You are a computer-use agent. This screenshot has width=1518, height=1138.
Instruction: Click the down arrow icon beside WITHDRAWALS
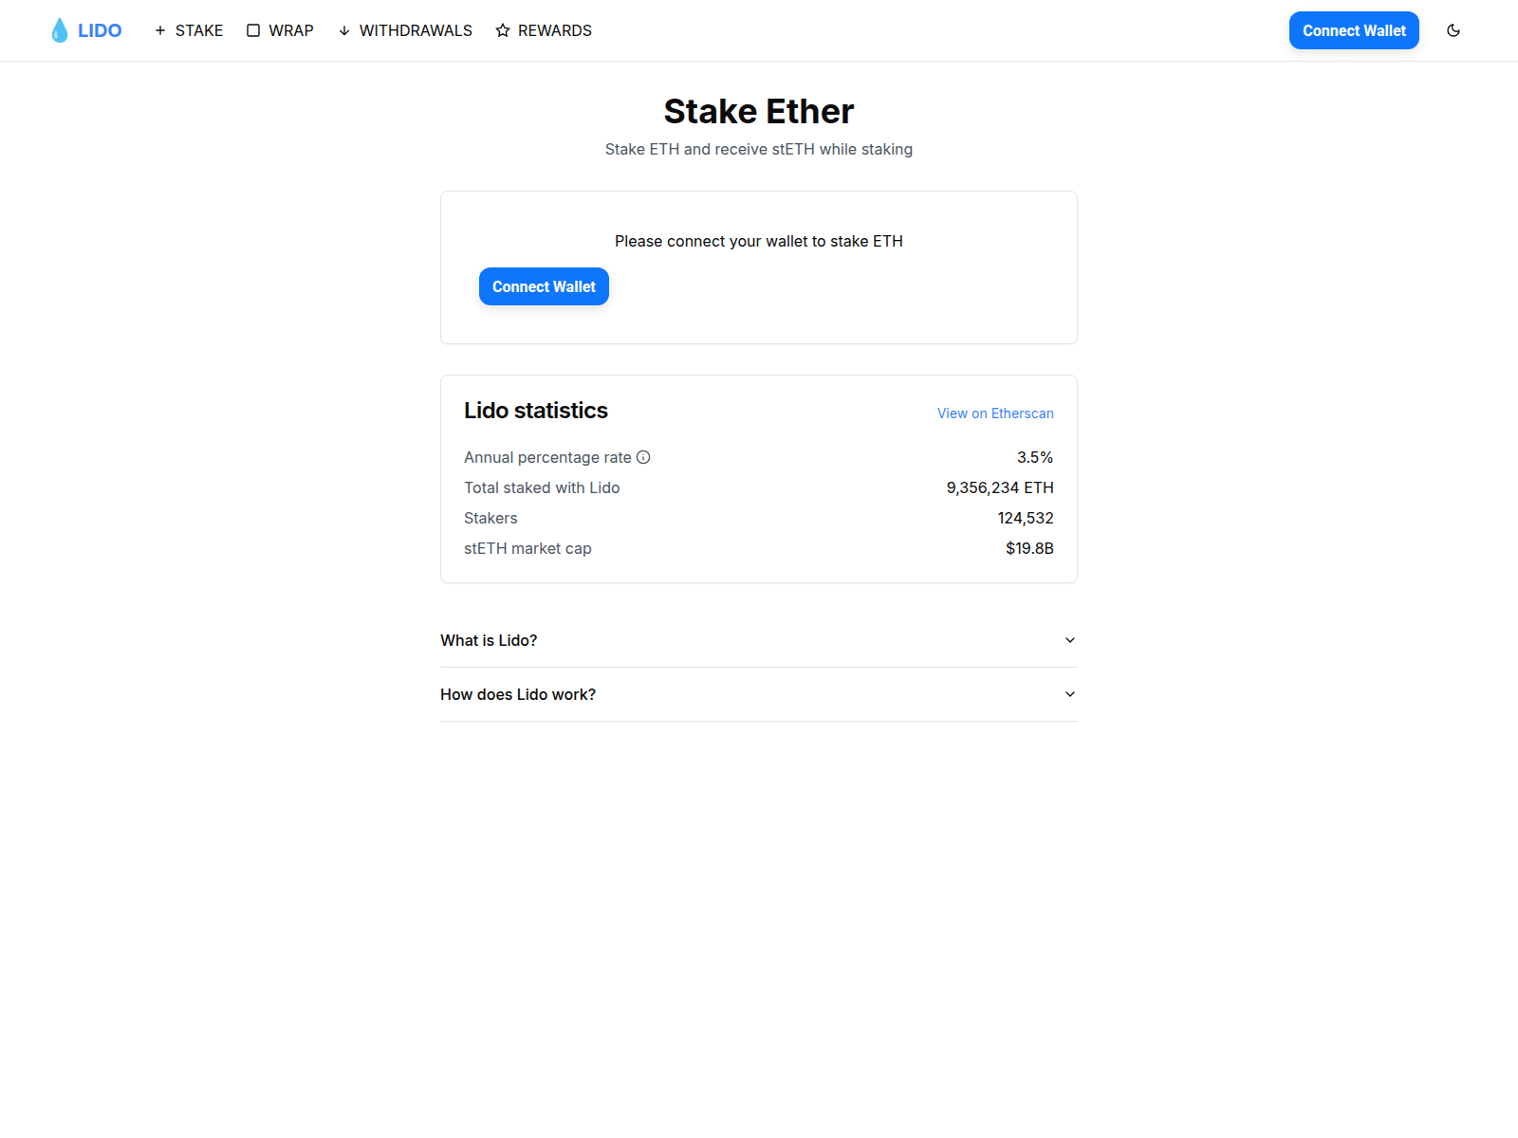click(344, 30)
